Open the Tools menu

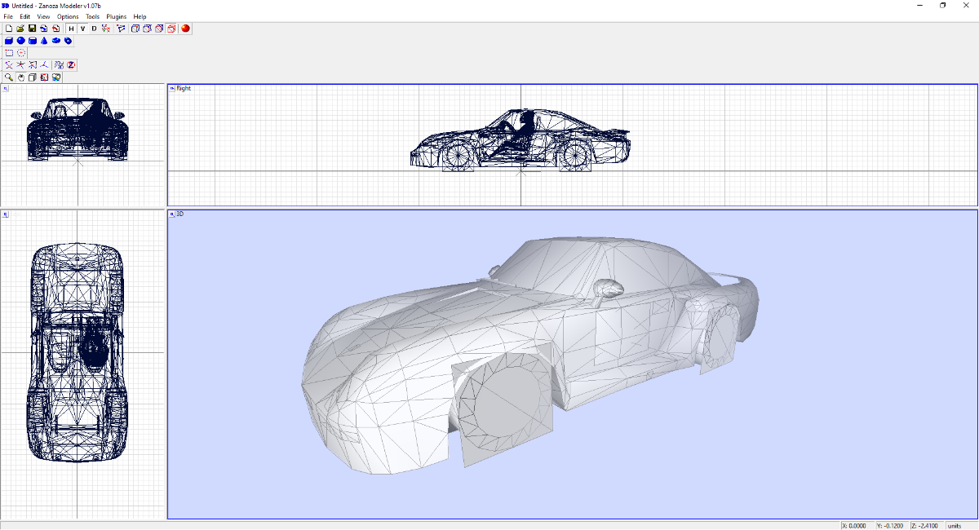tap(92, 16)
